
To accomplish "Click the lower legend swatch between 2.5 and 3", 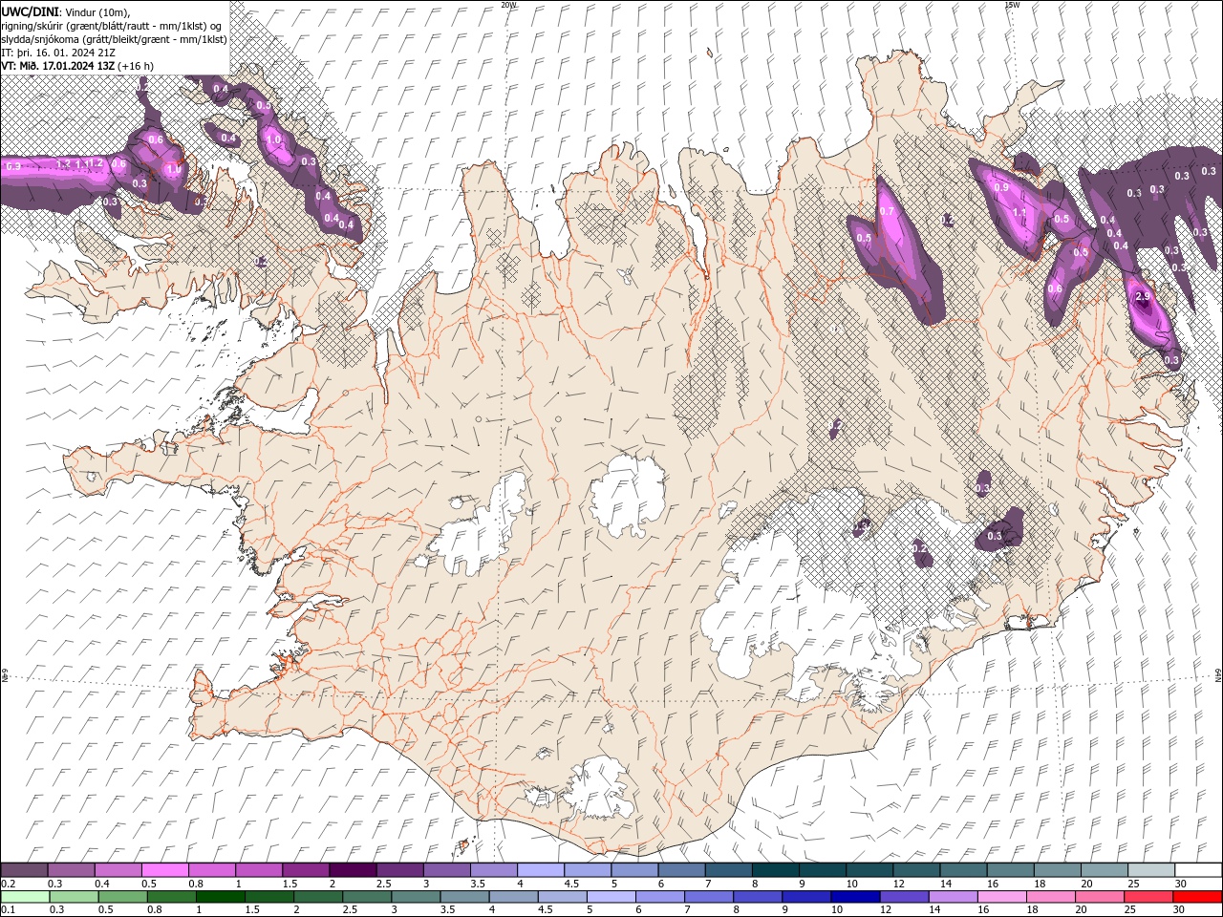I will 367,897.
